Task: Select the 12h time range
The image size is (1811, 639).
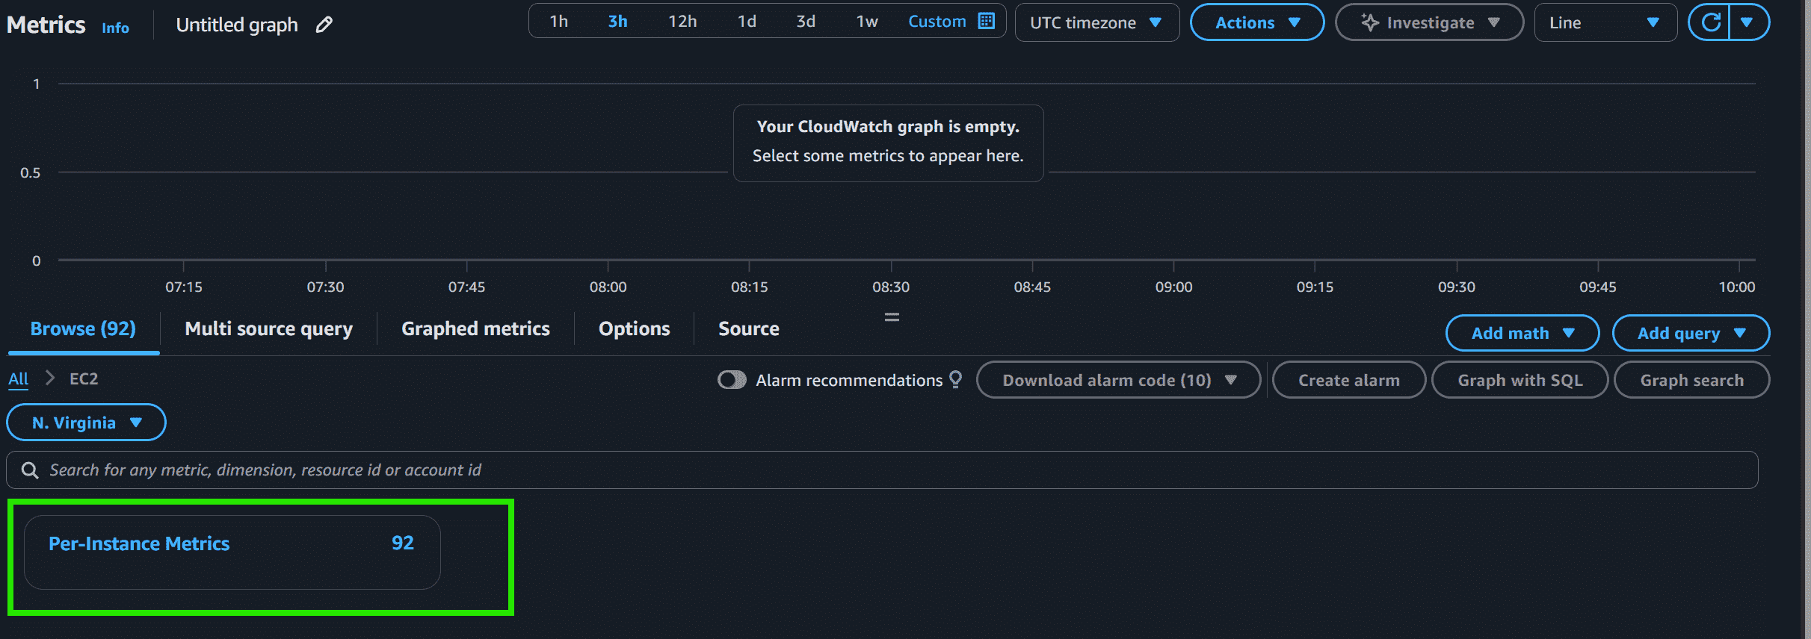Action: [682, 22]
